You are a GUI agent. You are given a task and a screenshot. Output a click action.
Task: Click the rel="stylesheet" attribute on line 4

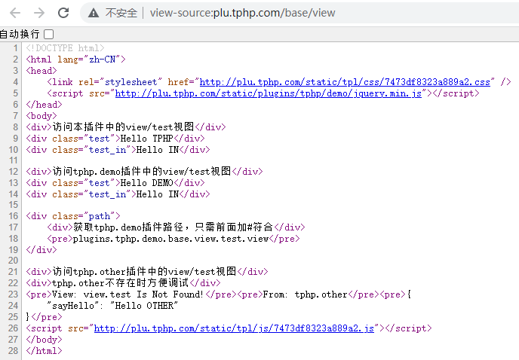[120, 82]
